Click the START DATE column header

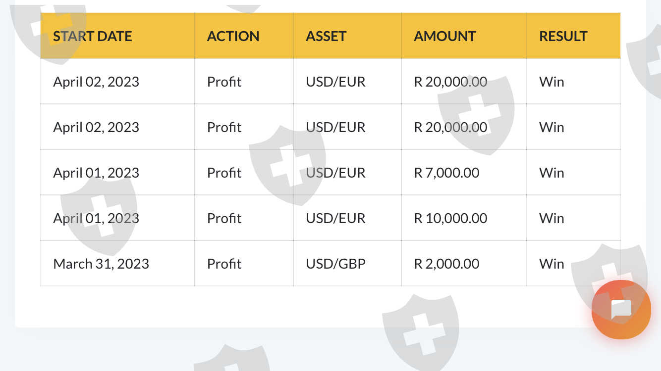(93, 36)
